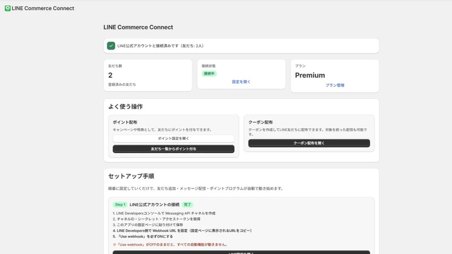Click the LINE Commerce Connect app logo icon
This screenshot has height=254, width=452.
pyautogui.click(x=8, y=8)
